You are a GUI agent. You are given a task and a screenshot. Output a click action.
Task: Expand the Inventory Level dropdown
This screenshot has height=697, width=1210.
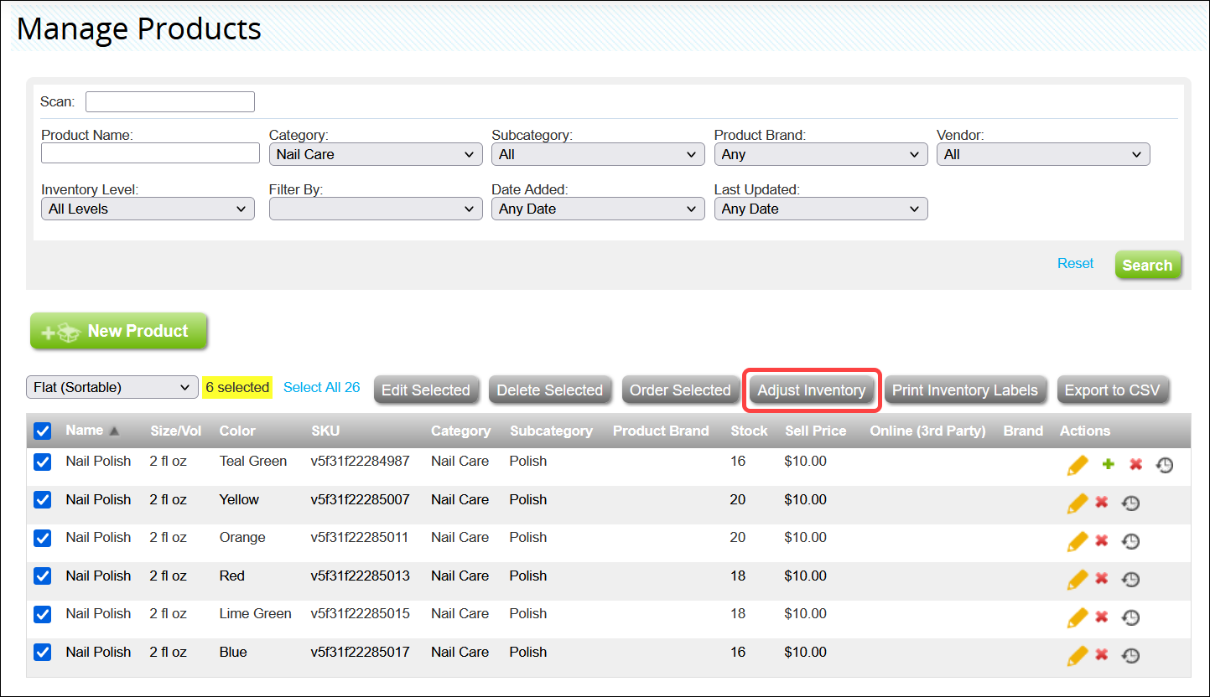click(x=148, y=208)
